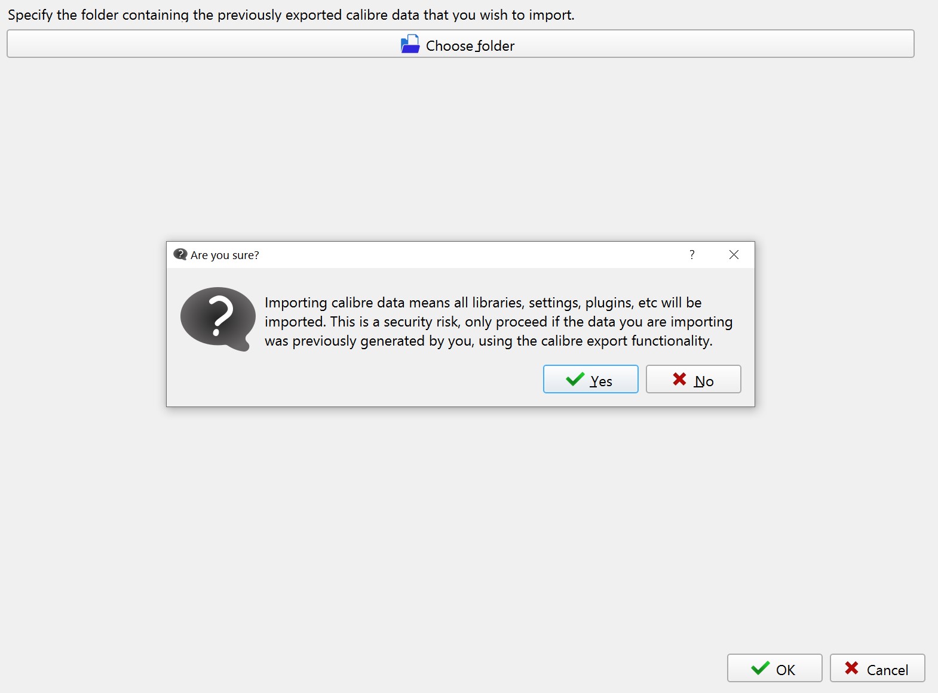Open help for the Are you sure dialog
Viewport: 938px width, 693px height.
[692, 255]
